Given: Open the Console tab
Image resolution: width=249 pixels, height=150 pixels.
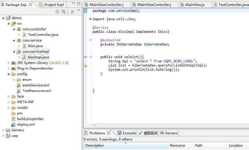Looking at the screenshot, I should (127, 133).
